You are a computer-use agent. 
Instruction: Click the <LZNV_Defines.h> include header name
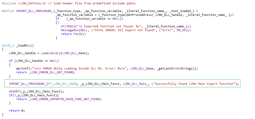coord(32,3)
